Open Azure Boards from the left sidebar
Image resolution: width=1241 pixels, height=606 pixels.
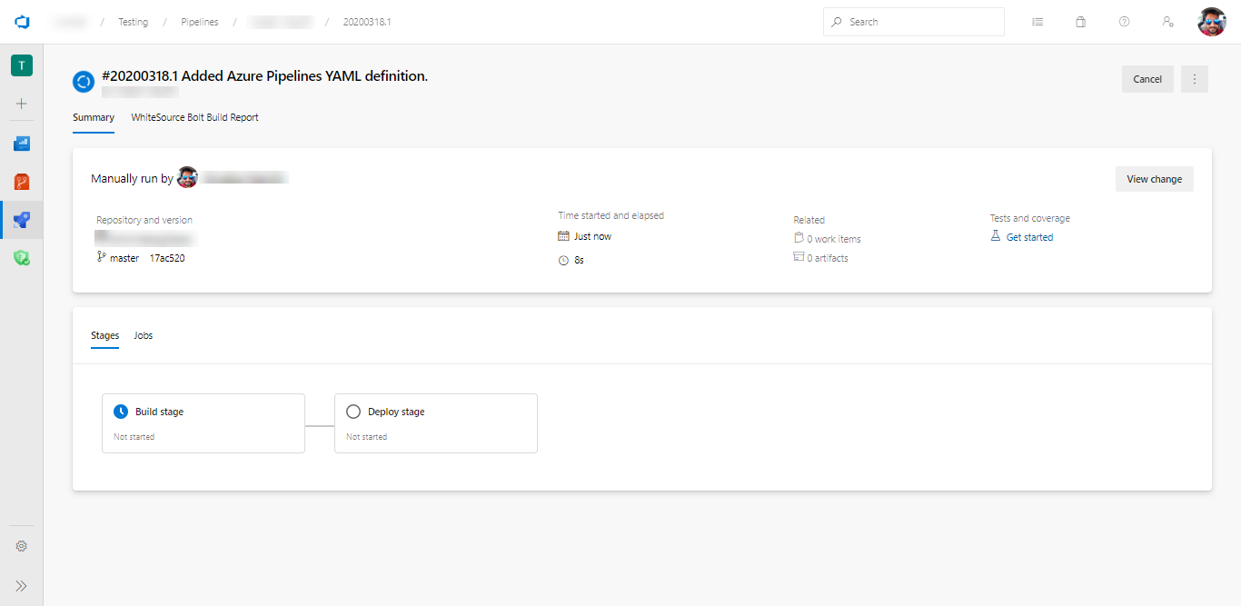21,143
